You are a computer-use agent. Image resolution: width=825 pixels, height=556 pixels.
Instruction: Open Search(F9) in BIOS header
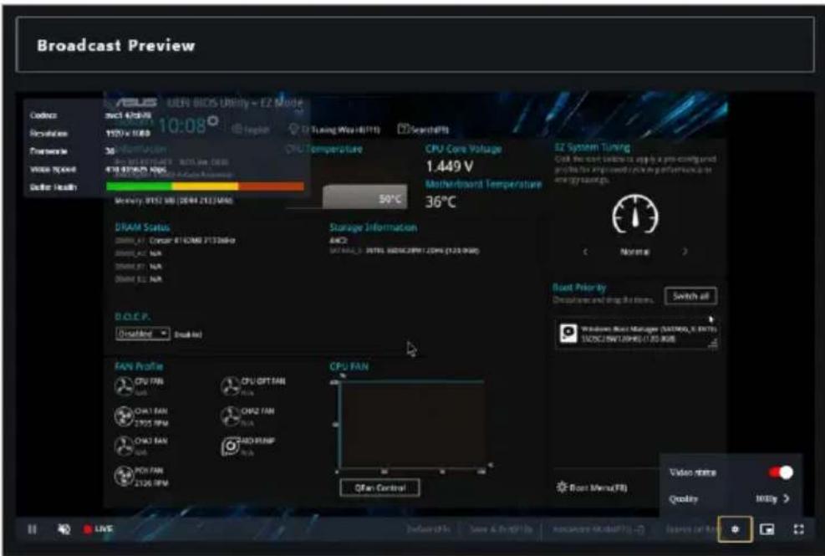pyautogui.click(x=424, y=129)
